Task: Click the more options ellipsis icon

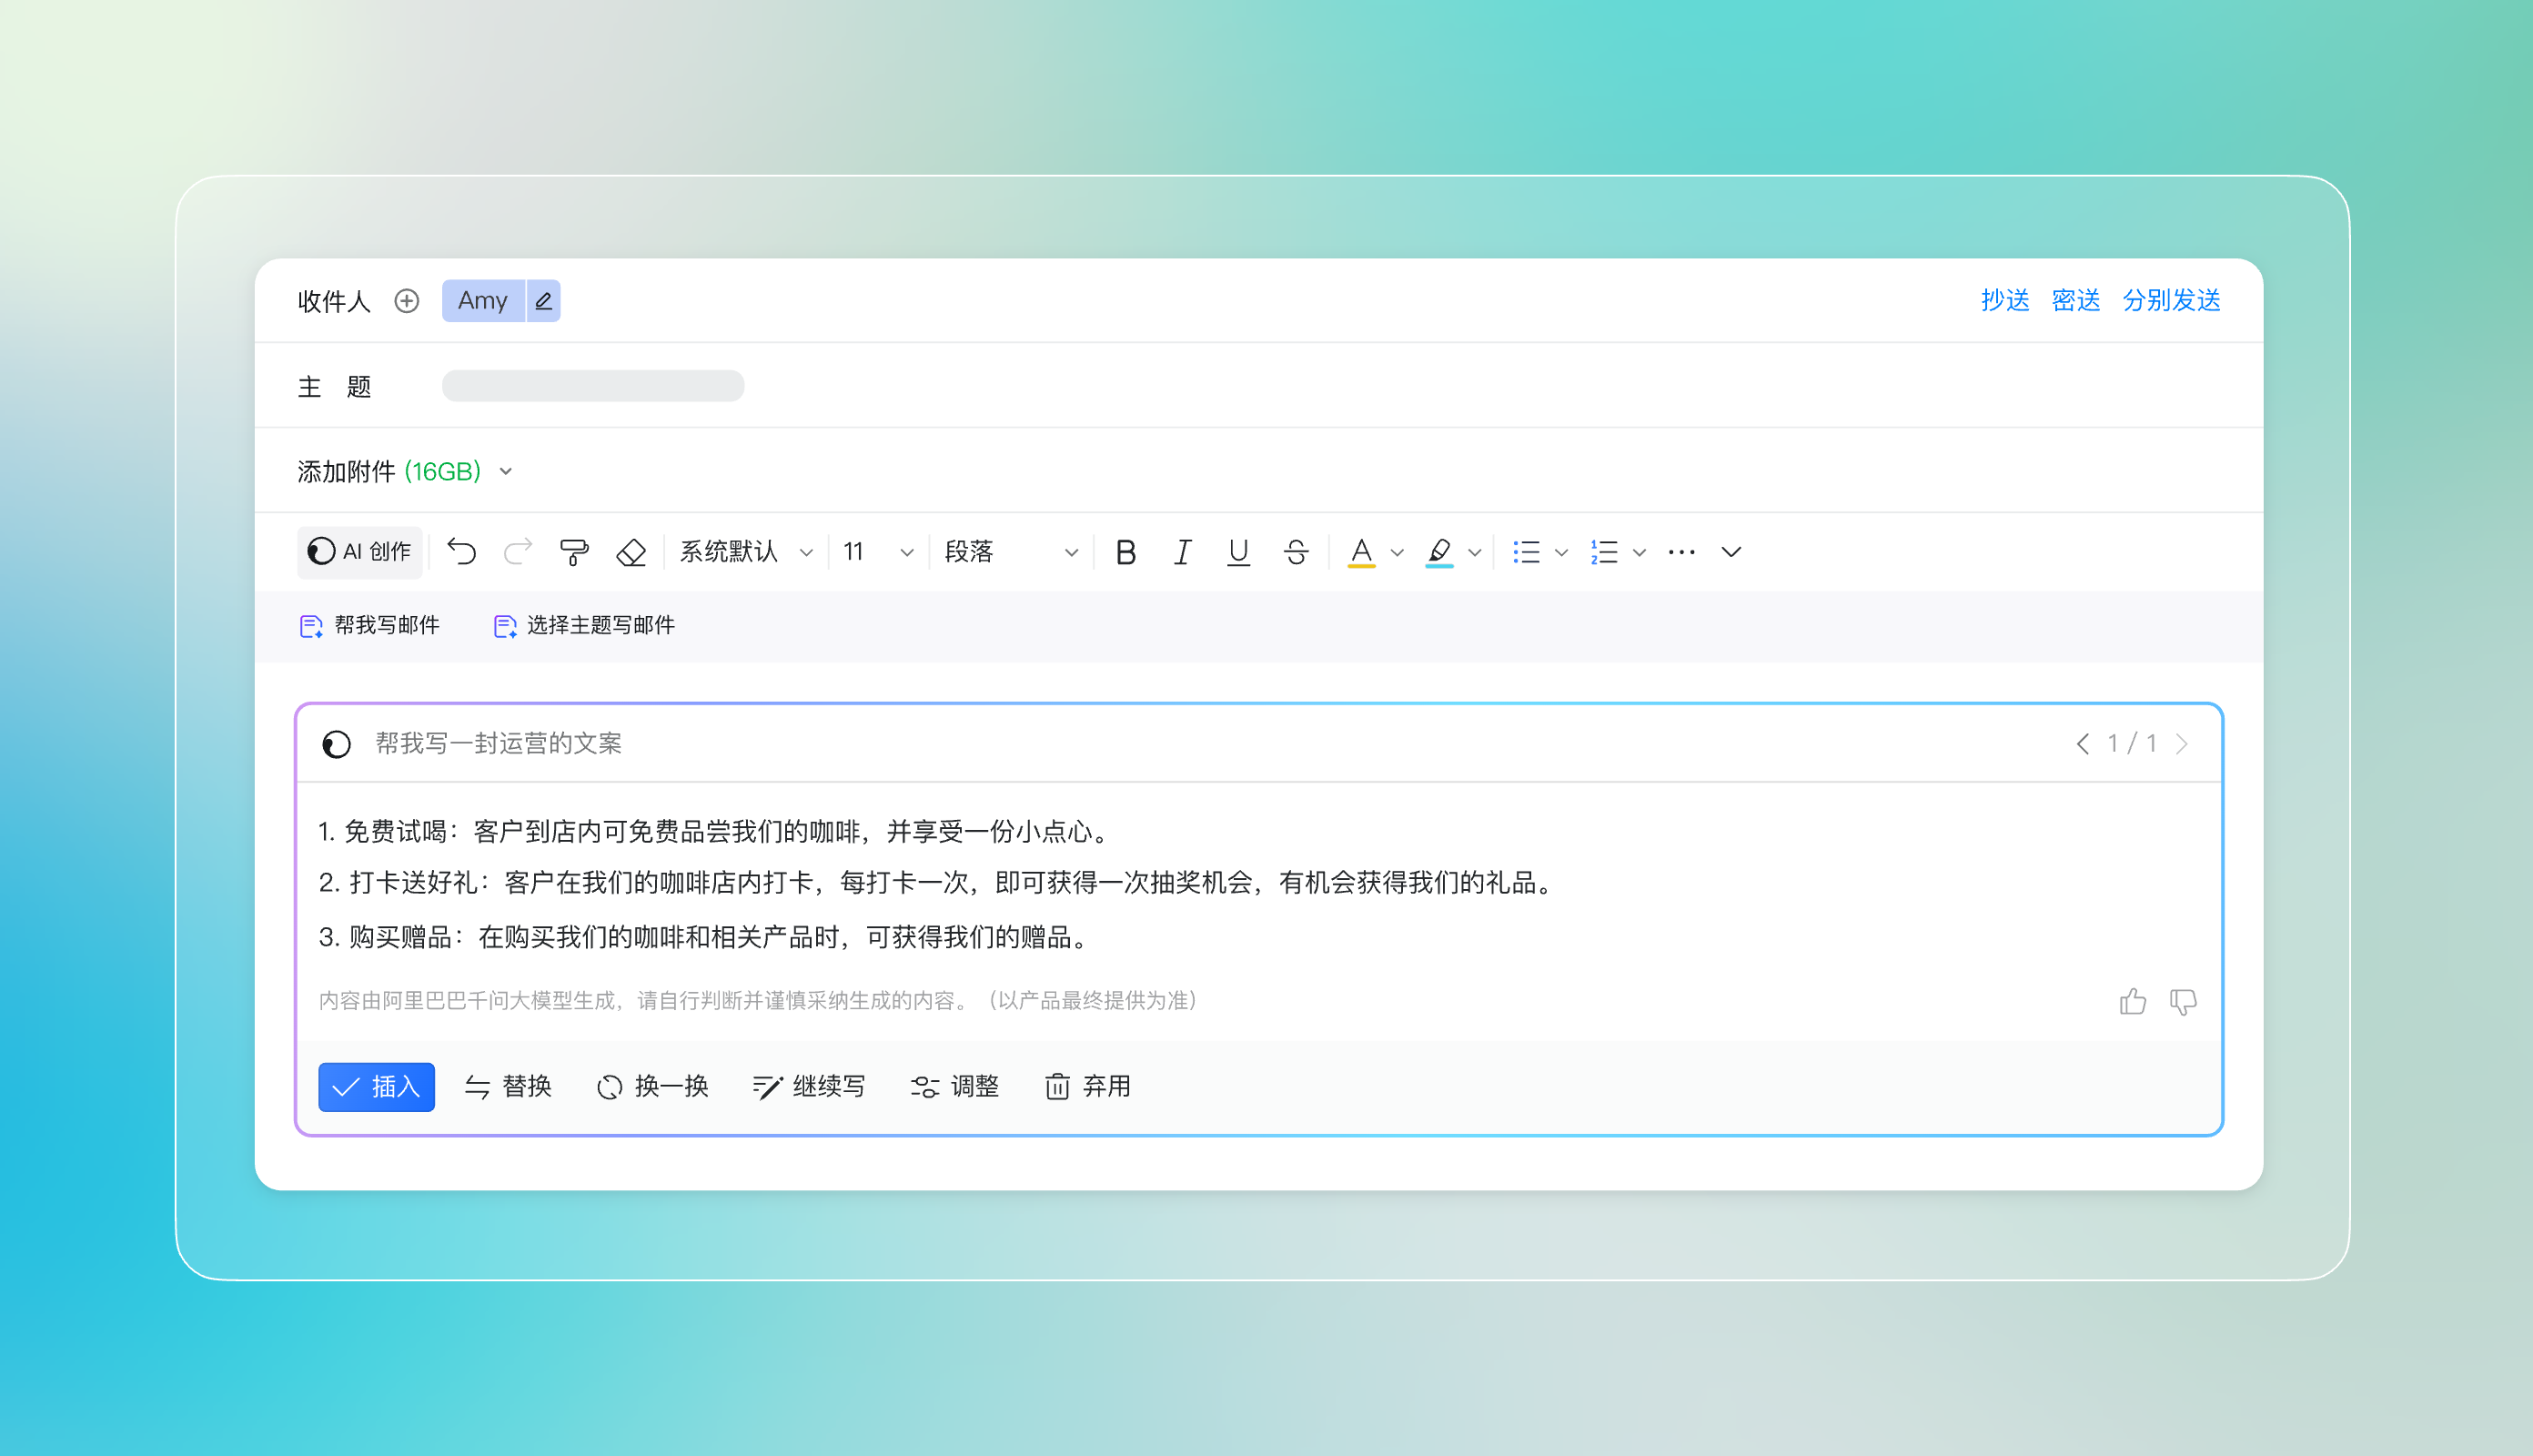Action: 1681,552
